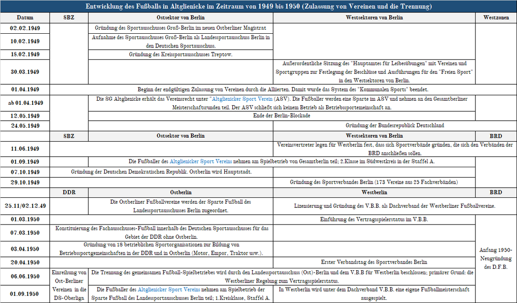Image resolution: width=517 pixels, height=303 pixels.
Task: Select the date cell 12.05.1949
Action: 25,116
